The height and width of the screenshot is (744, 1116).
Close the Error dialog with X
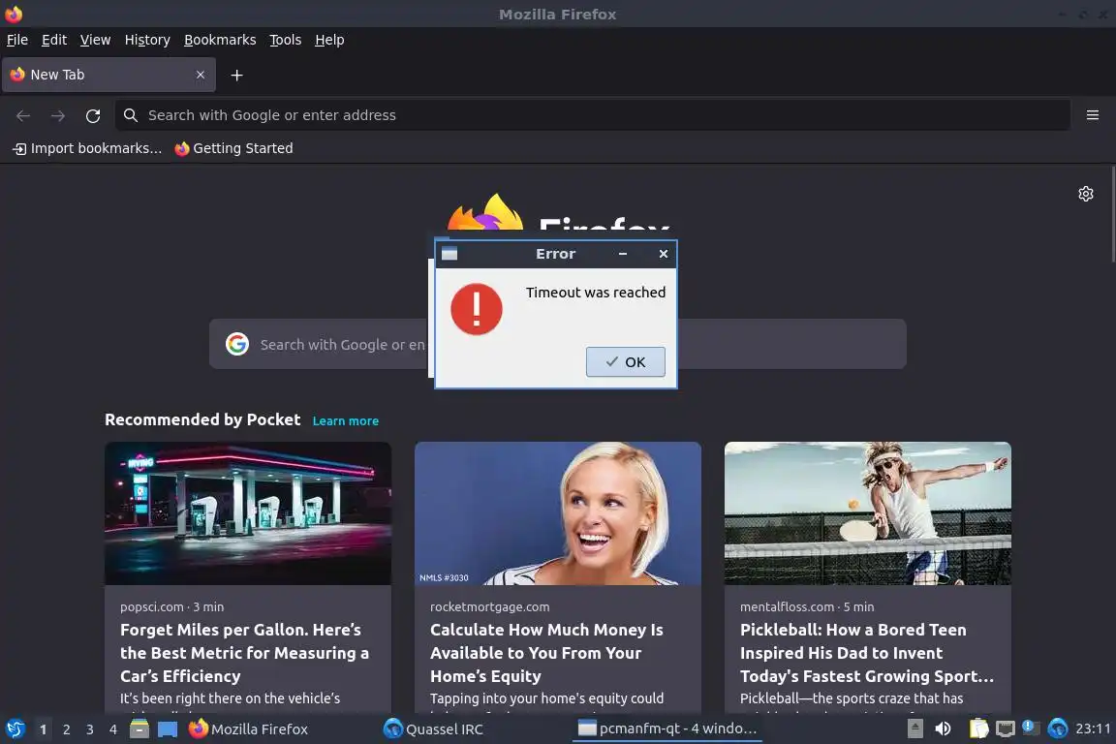click(664, 254)
